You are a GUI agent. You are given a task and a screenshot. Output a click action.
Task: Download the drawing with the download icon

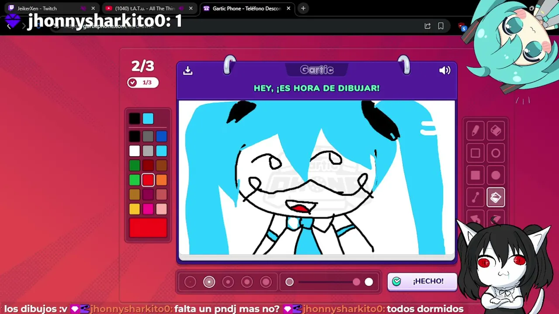pyautogui.click(x=188, y=70)
